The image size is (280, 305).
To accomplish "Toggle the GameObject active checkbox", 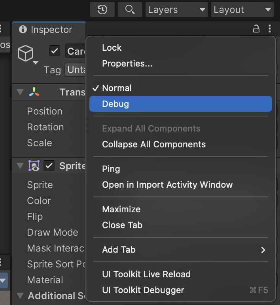I will pos(55,51).
